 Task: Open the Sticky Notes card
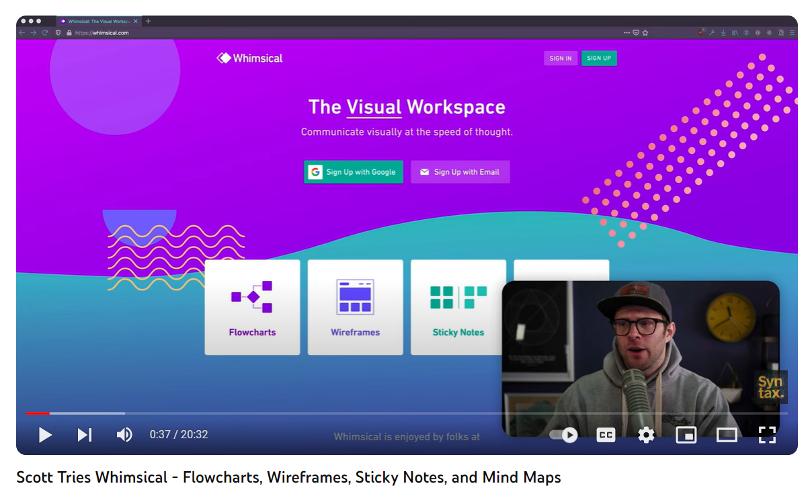(x=458, y=307)
